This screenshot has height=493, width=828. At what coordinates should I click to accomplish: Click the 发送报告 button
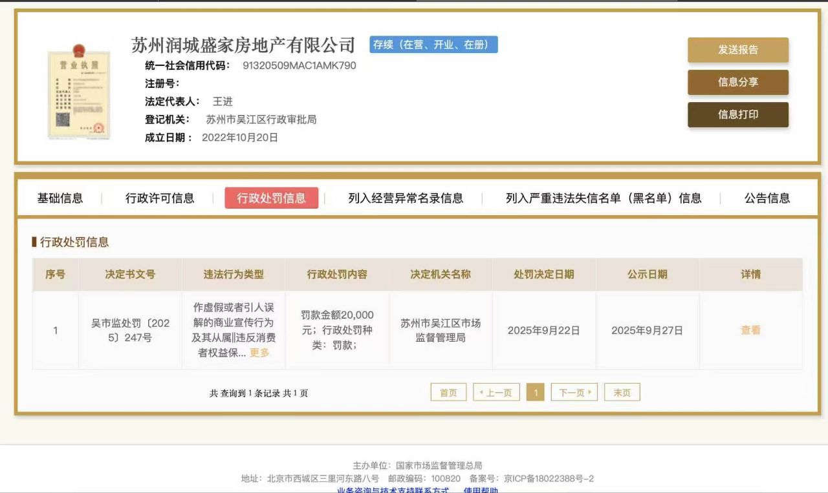point(737,50)
